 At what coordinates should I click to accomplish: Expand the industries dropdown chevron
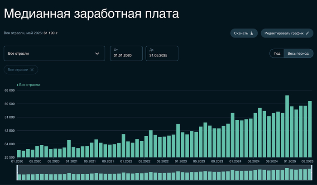pyautogui.click(x=97, y=53)
